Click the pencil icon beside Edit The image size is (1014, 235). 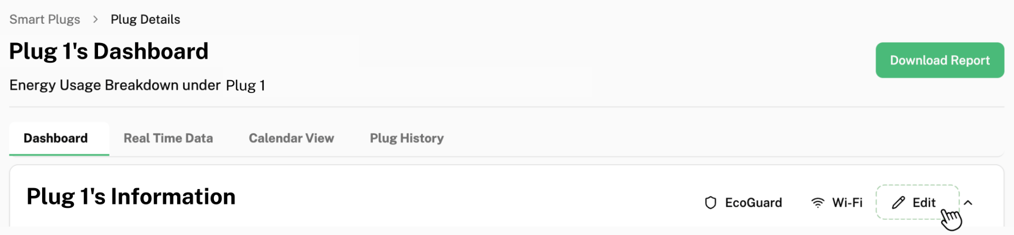click(898, 203)
